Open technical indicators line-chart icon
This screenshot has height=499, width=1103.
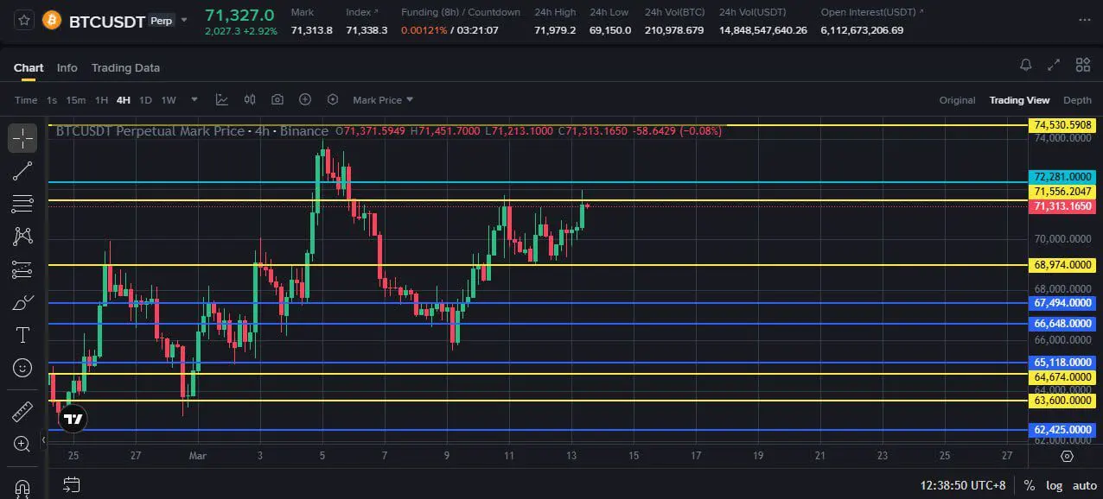222,100
